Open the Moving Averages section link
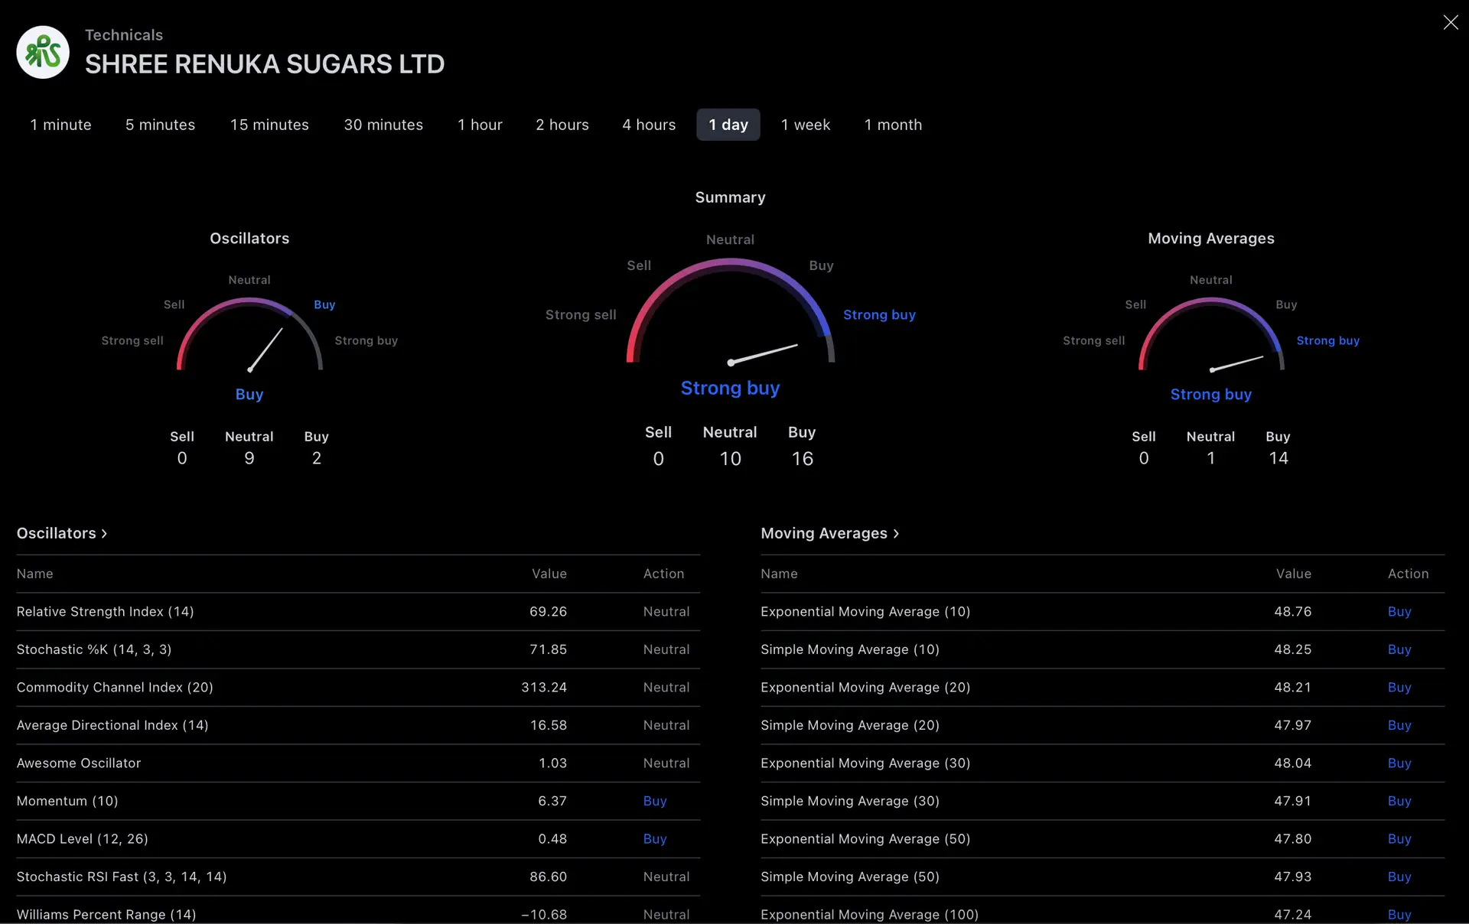Viewport: 1469px width, 924px height. (830, 533)
